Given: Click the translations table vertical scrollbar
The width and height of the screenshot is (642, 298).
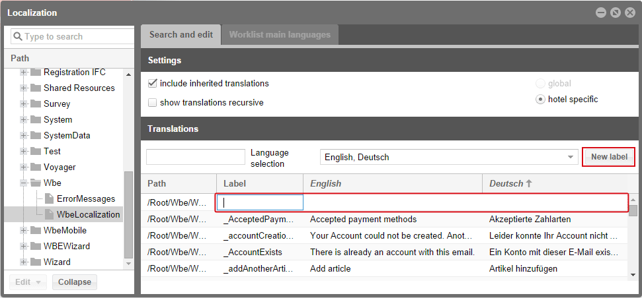Looking at the screenshot, I should click(633, 237).
